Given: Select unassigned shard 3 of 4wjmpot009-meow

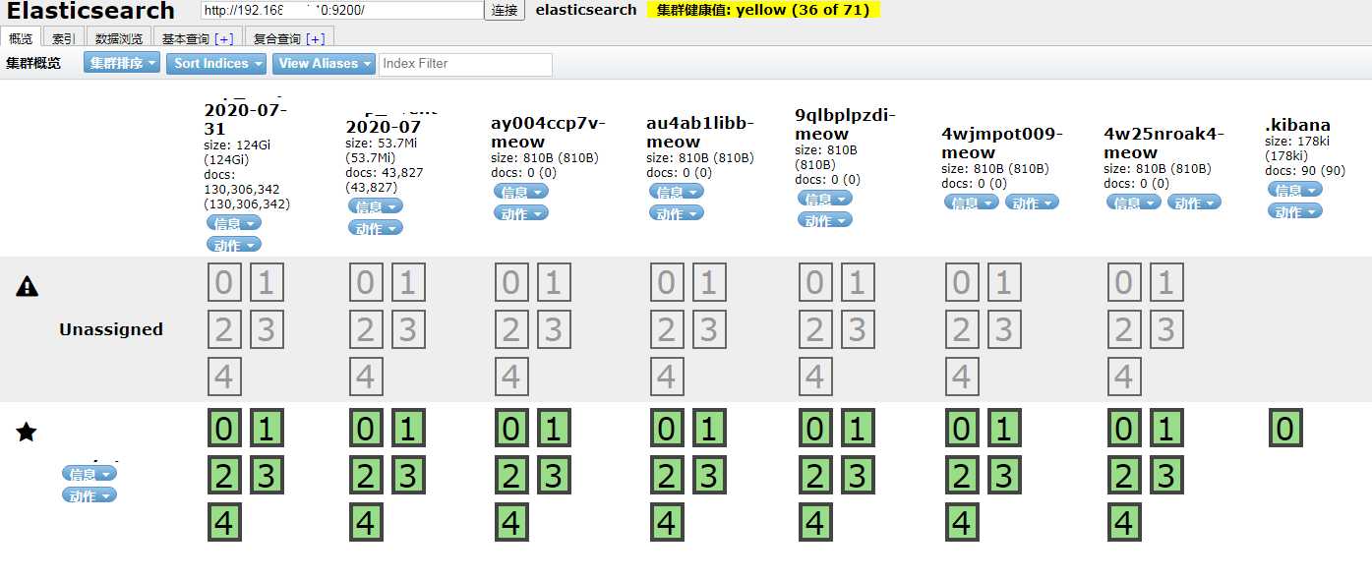Looking at the screenshot, I should click(x=1003, y=330).
